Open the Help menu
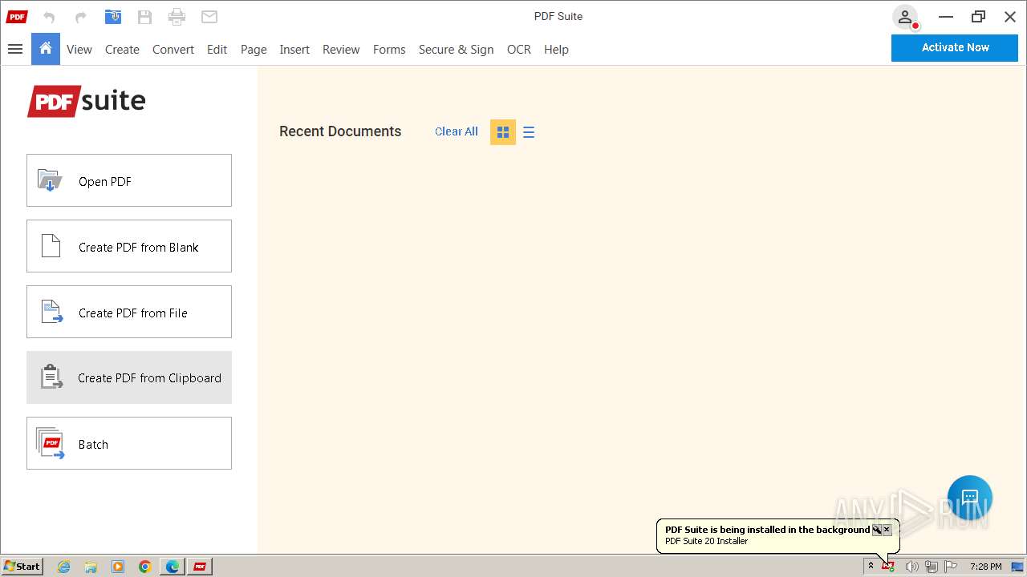 point(556,50)
